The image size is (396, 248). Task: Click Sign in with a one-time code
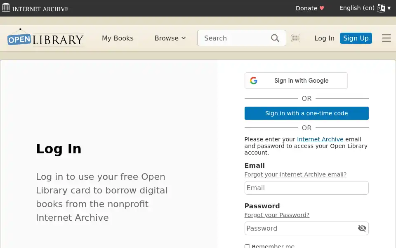click(306, 113)
